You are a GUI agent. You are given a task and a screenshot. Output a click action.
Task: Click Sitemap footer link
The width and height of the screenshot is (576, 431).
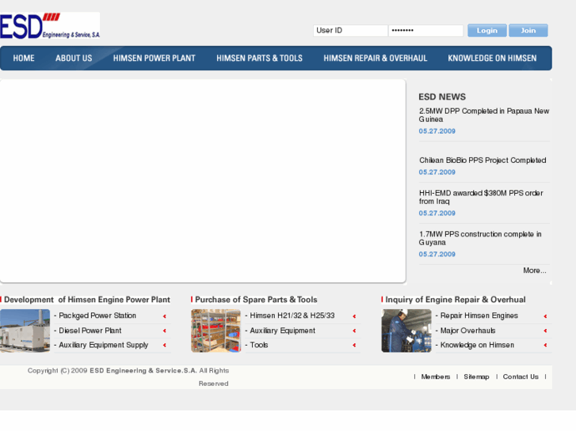[x=476, y=376]
